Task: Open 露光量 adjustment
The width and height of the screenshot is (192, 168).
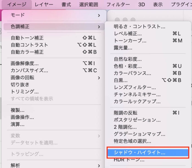Action: 148,48
